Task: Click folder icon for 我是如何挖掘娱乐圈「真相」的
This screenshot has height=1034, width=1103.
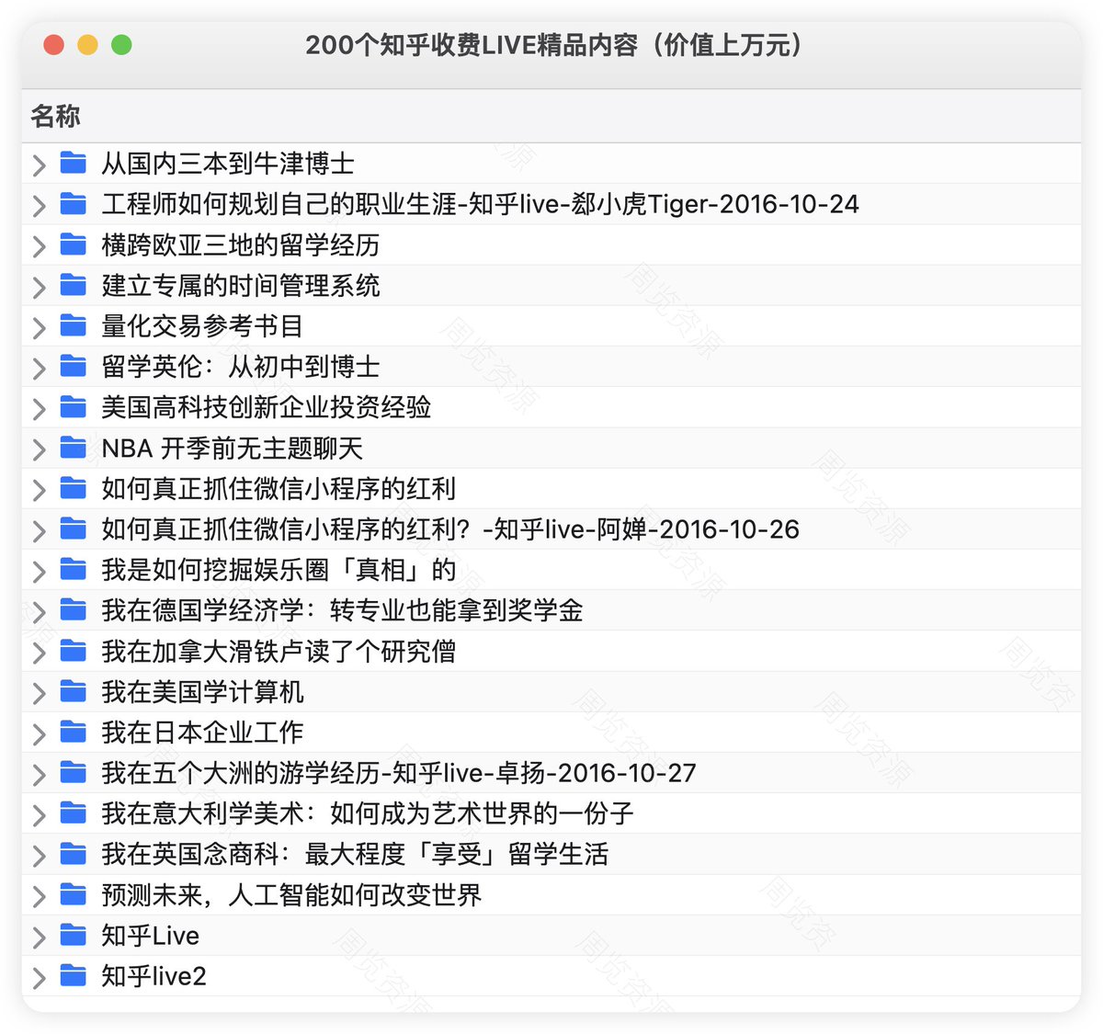Action: tap(74, 570)
